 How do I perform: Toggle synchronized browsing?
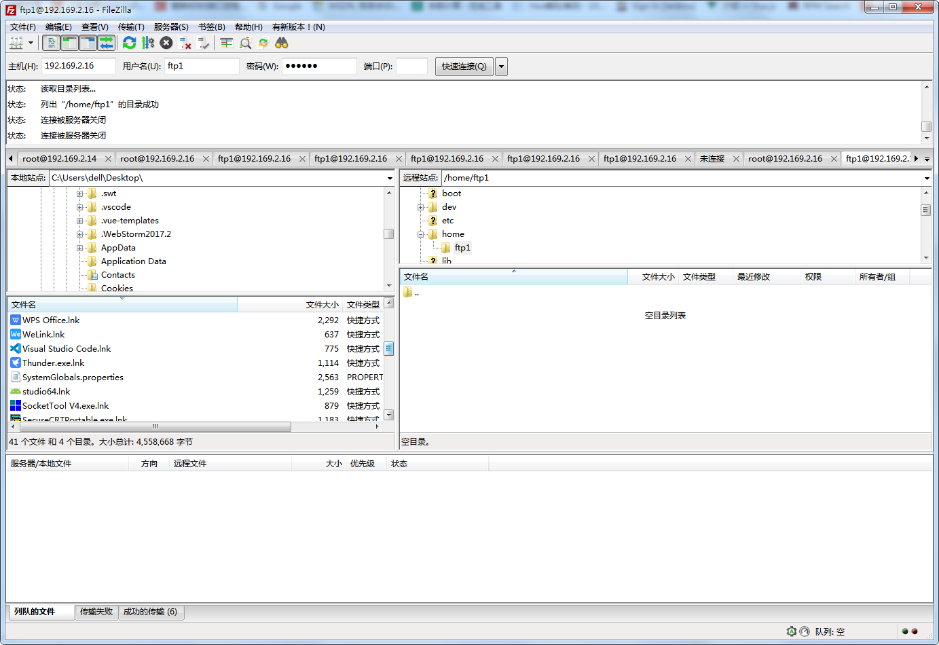coord(263,43)
